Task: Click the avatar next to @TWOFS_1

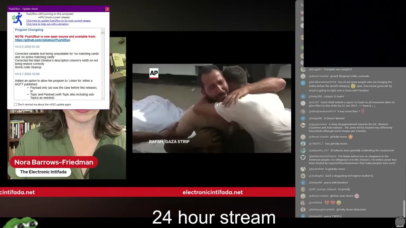Action: point(303,144)
